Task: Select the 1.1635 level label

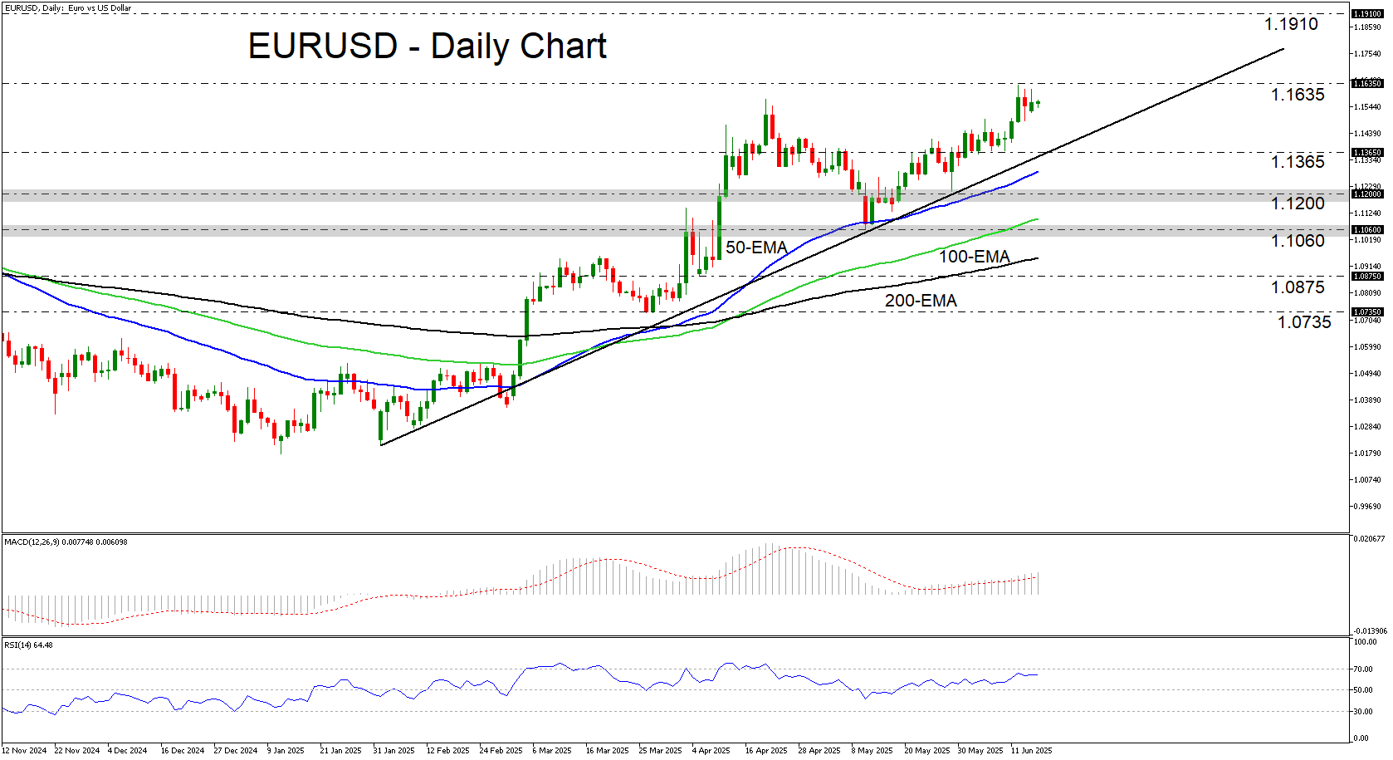Action: (1298, 95)
